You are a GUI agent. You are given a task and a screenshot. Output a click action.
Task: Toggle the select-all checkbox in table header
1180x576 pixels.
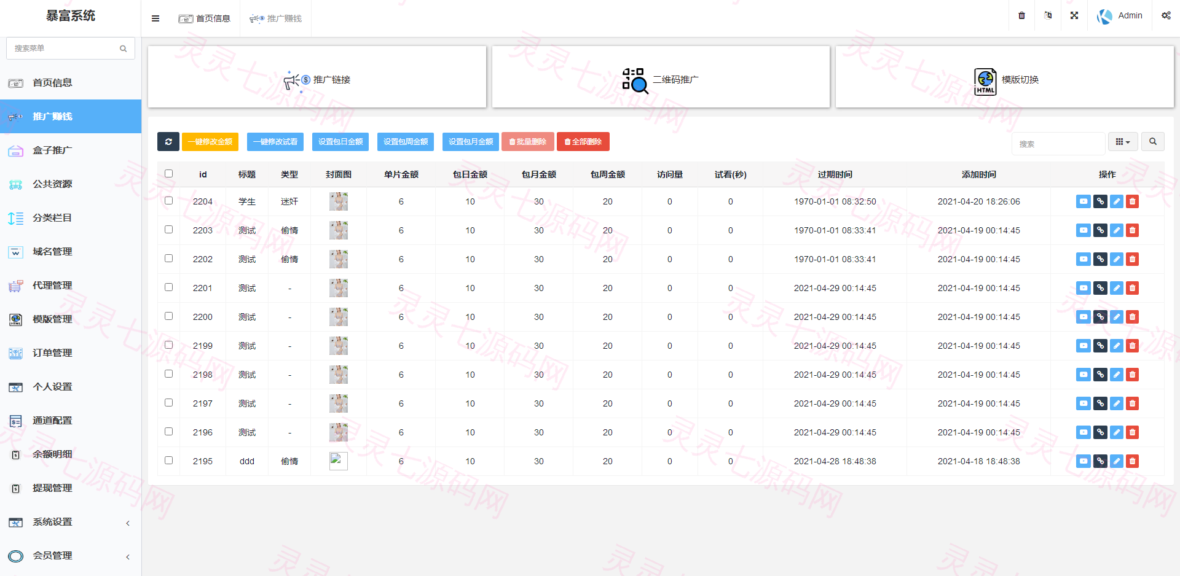point(169,174)
